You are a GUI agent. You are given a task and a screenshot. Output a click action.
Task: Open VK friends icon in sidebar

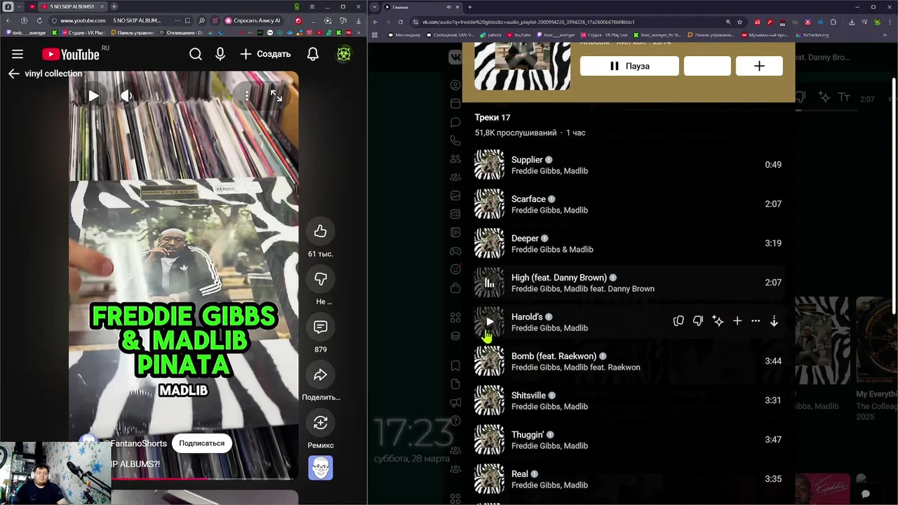click(455, 159)
